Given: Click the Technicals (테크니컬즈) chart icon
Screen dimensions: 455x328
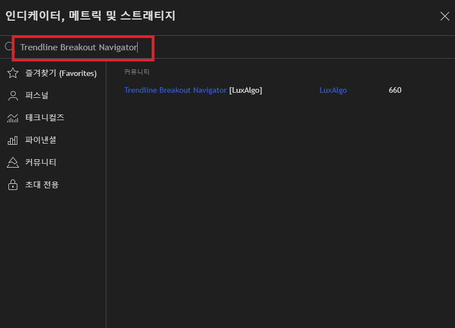Looking at the screenshot, I should click(13, 118).
